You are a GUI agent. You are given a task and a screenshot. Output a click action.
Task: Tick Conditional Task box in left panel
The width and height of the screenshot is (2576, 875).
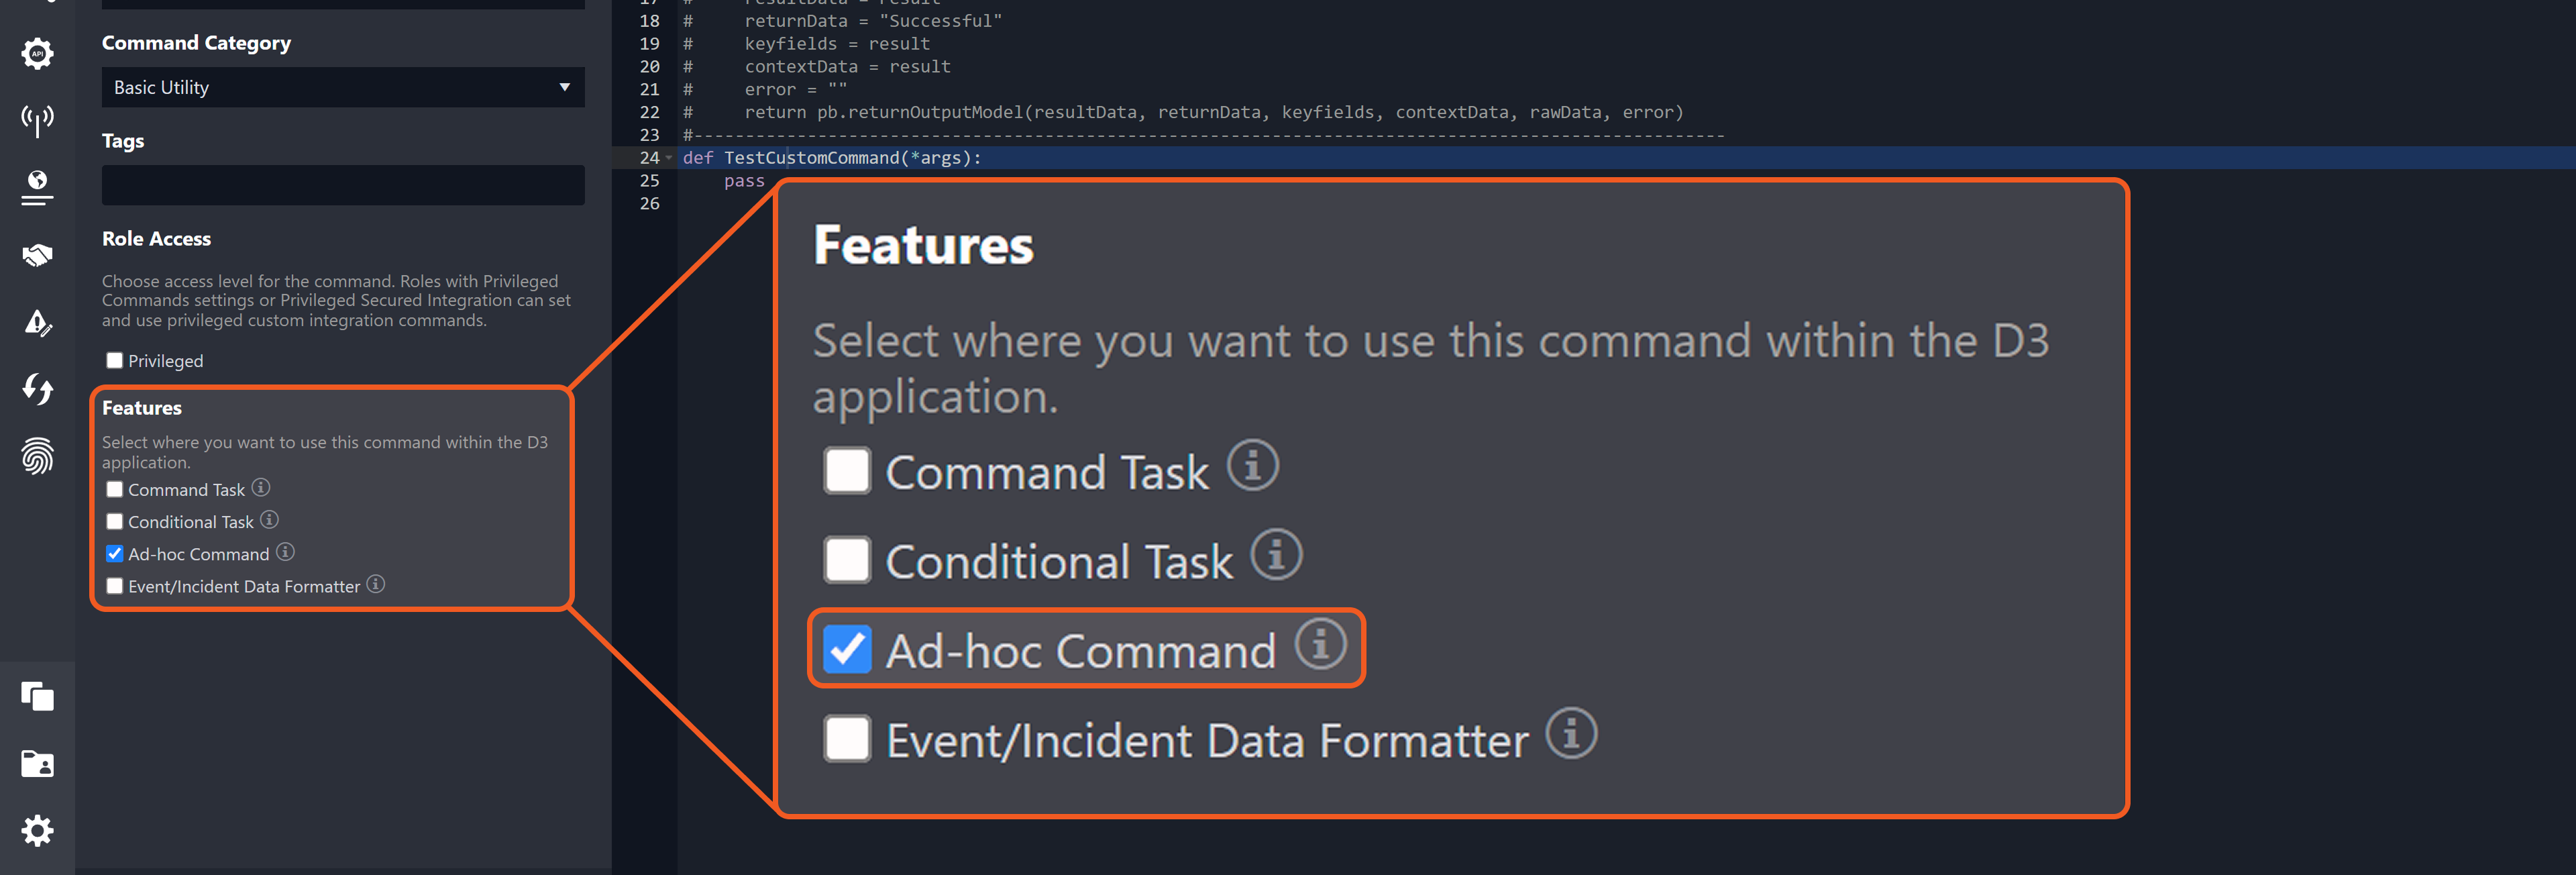pyautogui.click(x=115, y=522)
